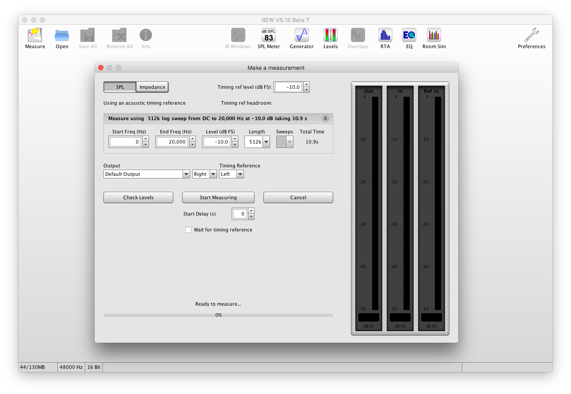Screen dimensions: 571x394
Task: Open the Levels meters
Action: pyautogui.click(x=330, y=38)
